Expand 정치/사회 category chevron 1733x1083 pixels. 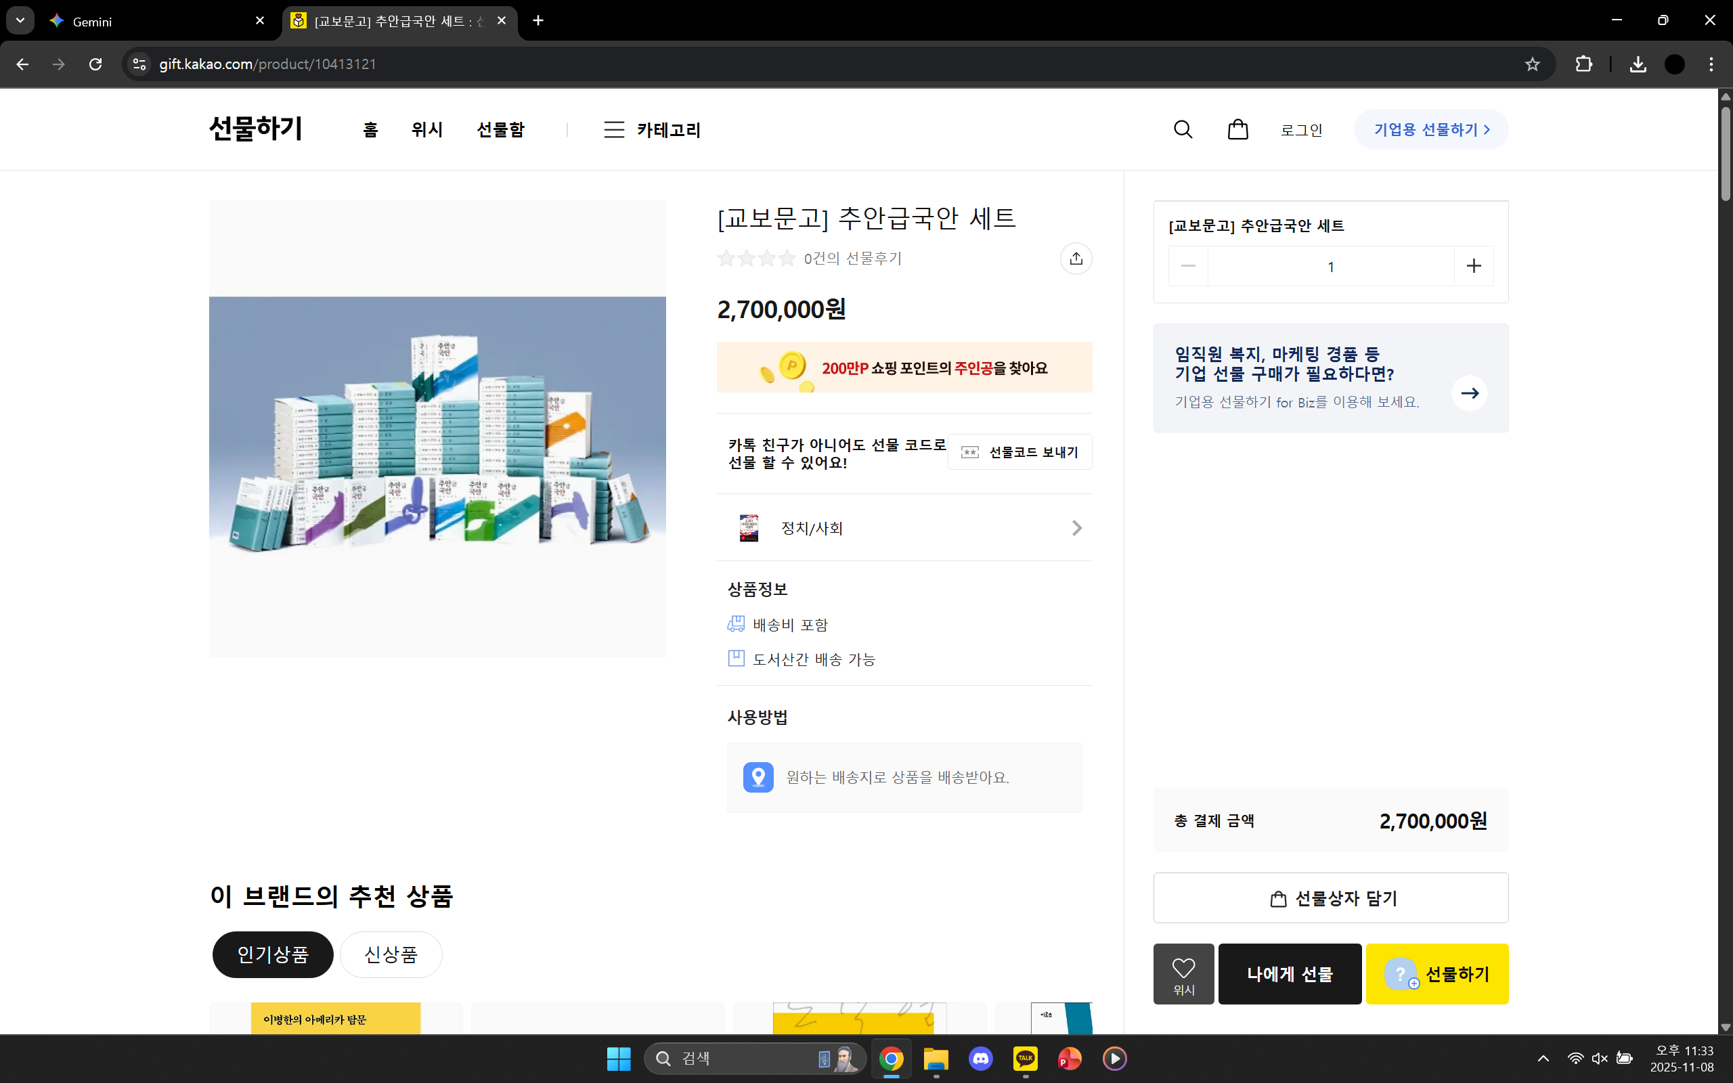(1076, 528)
